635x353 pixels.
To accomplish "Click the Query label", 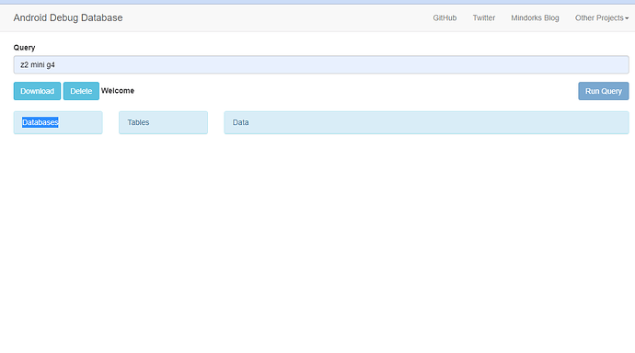I will 24,47.
